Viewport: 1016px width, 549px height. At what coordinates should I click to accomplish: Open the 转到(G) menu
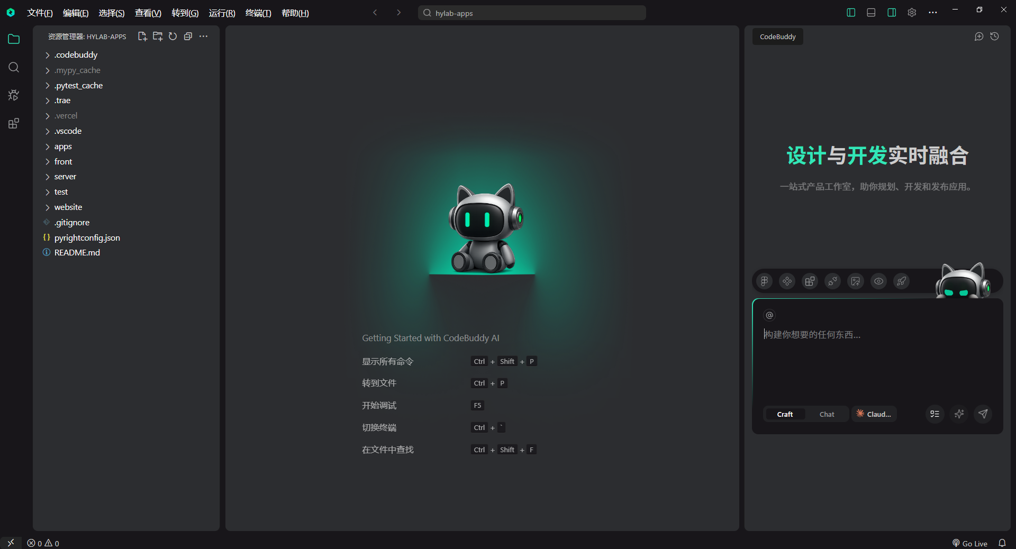click(185, 13)
